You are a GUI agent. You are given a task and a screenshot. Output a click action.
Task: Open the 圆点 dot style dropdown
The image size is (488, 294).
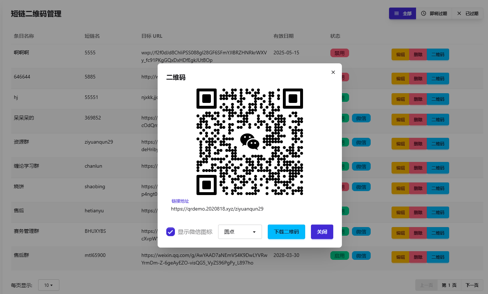(x=240, y=232)
